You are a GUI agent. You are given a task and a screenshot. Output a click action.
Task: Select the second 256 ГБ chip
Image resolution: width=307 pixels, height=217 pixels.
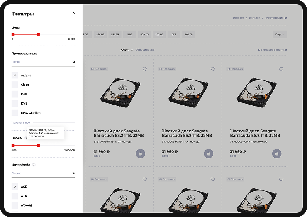[x=159, y=34]
